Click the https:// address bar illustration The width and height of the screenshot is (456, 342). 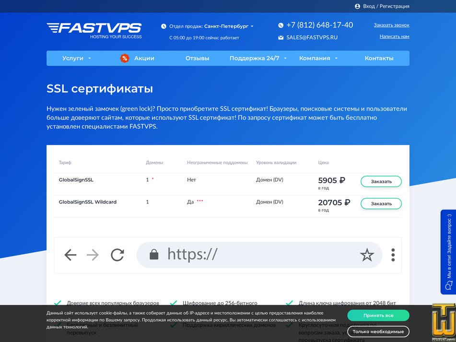[259, 255]
